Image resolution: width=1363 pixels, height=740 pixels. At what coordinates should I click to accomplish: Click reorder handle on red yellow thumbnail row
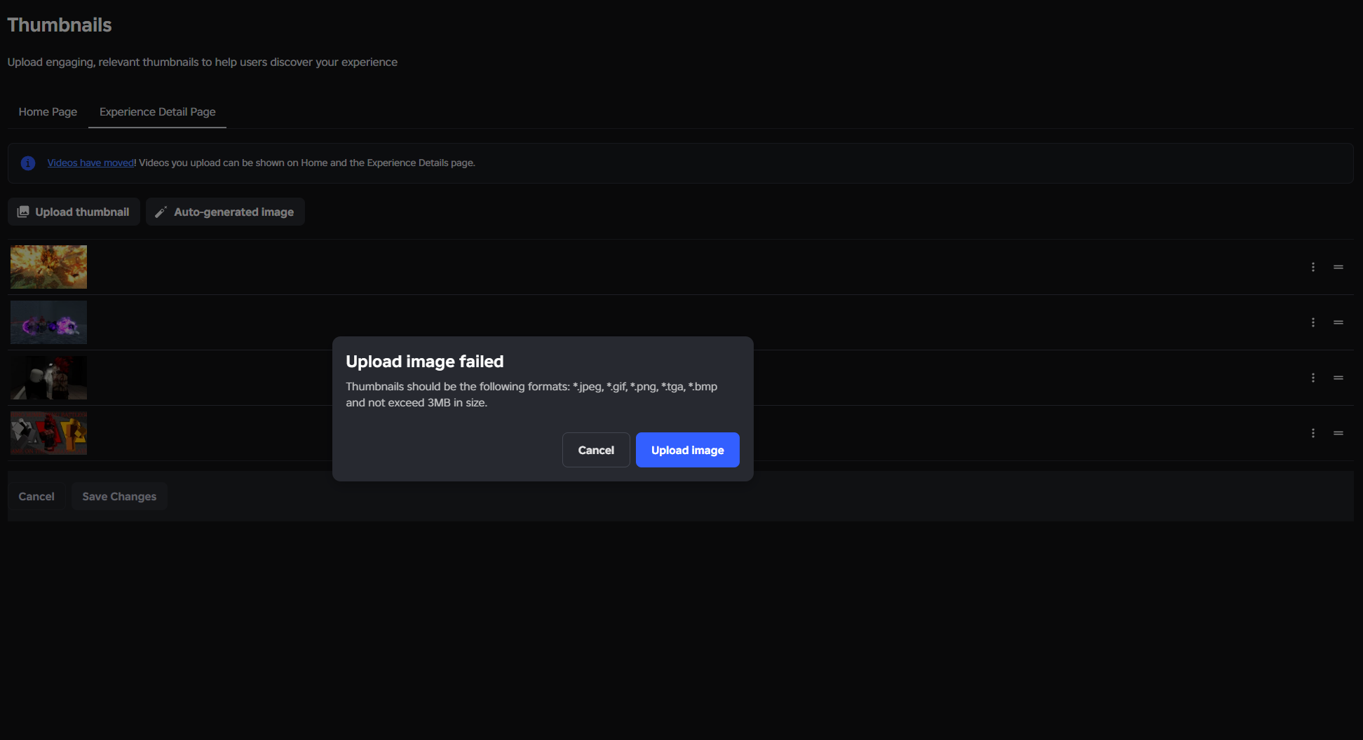click(1338, 433)
